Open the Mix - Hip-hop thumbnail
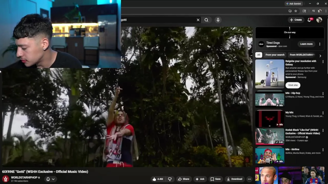 tap(270, 99)
